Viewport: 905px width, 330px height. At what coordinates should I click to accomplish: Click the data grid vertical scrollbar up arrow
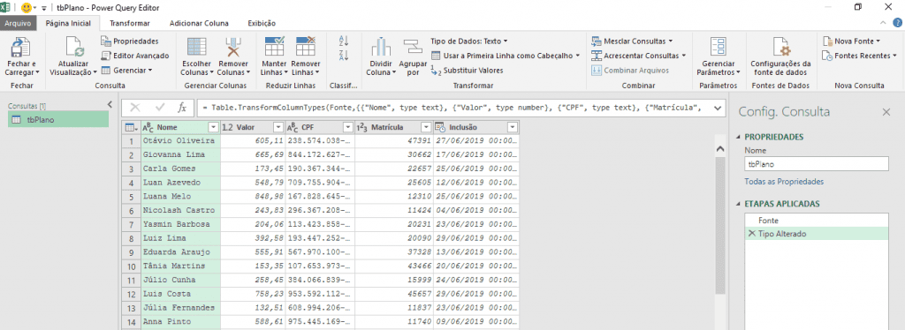(719, 148)
